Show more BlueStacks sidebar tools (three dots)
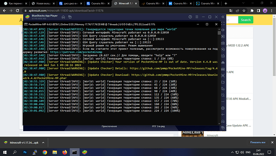 coord(223,101)
